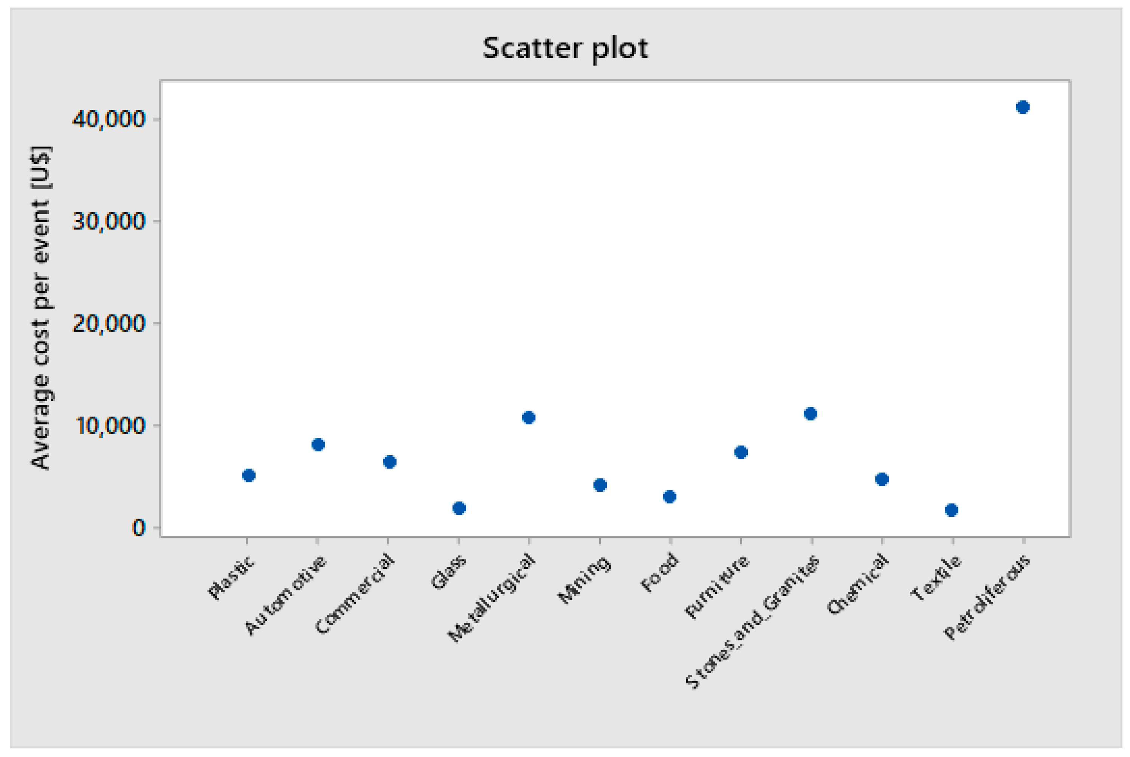Click the Food data point
Image resolution: width=1130 pixels, height=757 pixels.
[670, 497]
